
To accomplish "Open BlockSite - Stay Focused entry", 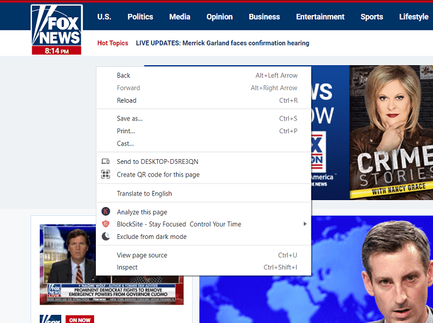I will coord(204,224).
